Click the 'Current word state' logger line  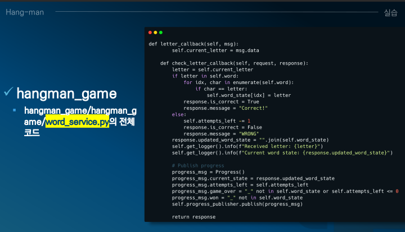[282, 153]
